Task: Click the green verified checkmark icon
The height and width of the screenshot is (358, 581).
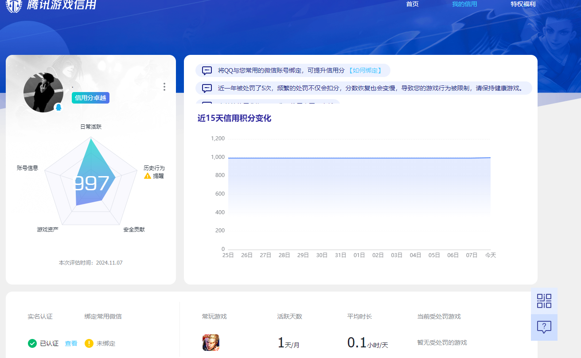Action: 32,343
